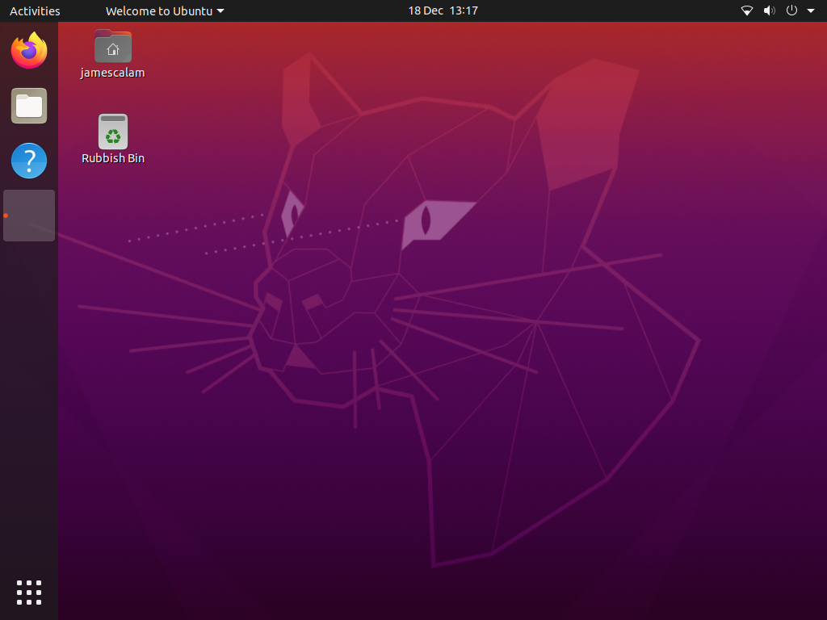Click the Activities menu
Screen dimensions: 827x620
click(x=35, y=10)
